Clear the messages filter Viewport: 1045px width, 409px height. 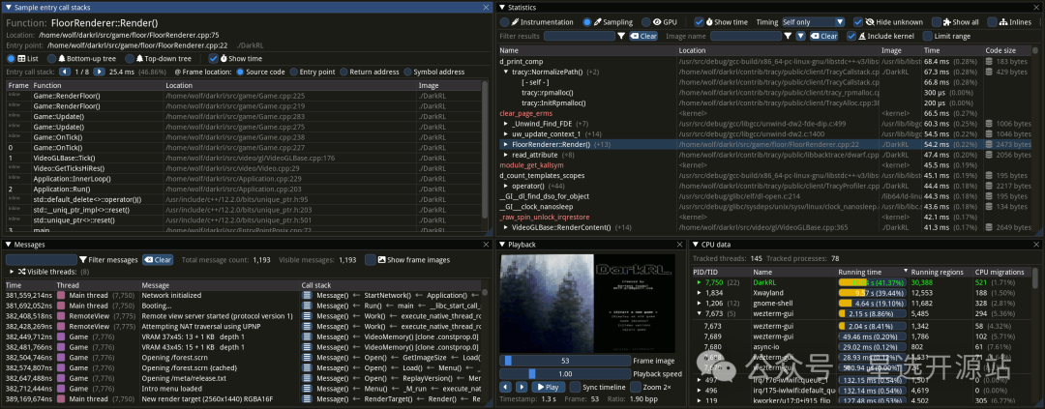158,260
